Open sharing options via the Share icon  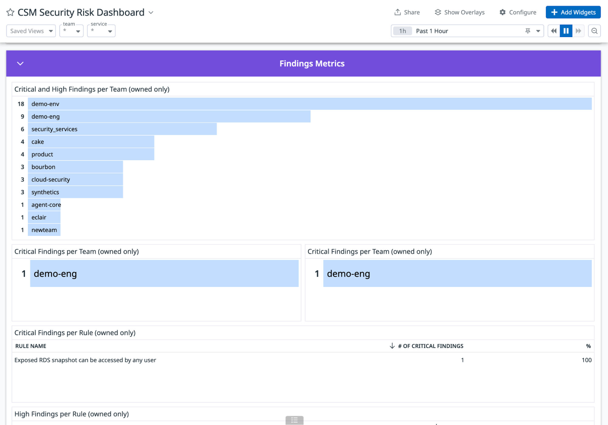(407, 12)
